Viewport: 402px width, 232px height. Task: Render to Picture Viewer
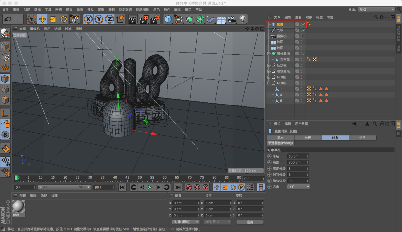tap(144, 19)
